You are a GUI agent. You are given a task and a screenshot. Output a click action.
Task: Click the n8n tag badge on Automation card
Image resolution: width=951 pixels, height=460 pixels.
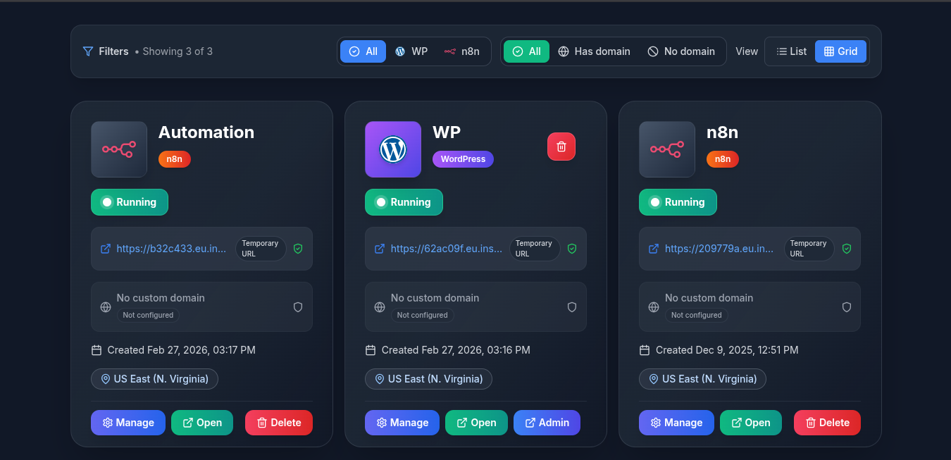175,159
